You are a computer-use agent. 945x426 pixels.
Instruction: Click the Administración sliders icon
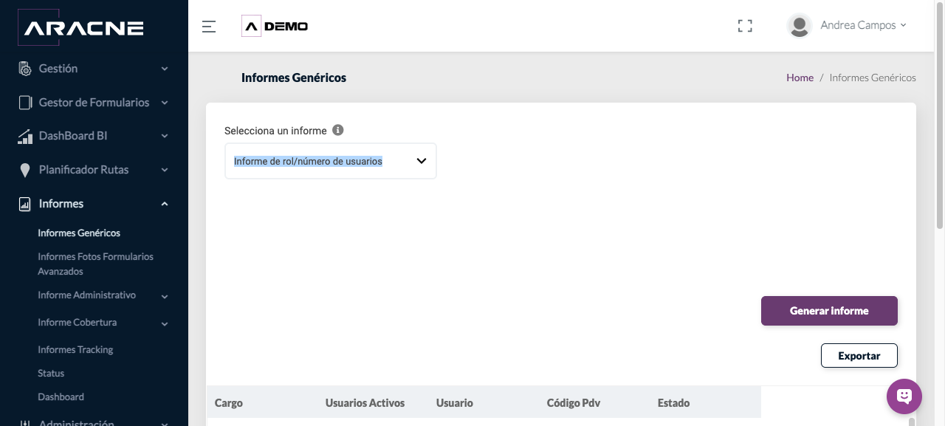[25, 423]
